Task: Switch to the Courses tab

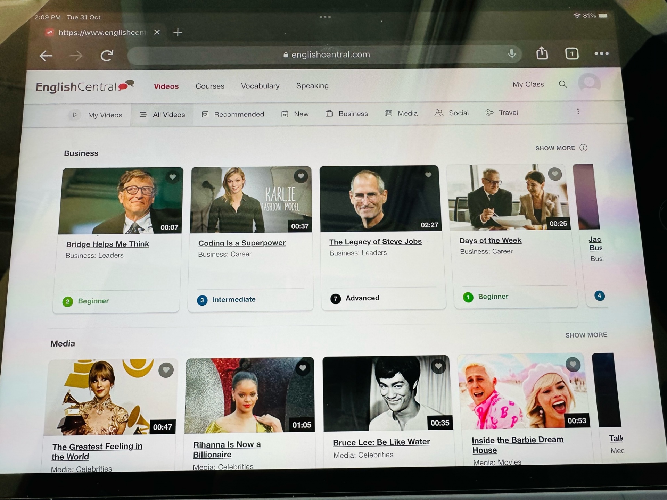Action: [x=210, y=86]
